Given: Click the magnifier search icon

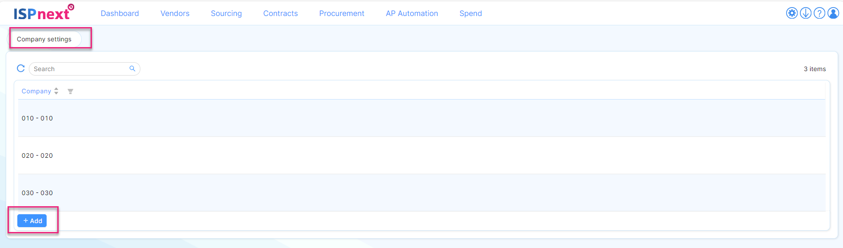Looking at the screenshot, I should point(132,68).
